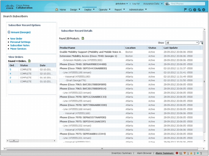
Task: Select row Extension Mobility Access (Cisco 7940: Georgio-1)
Action: [x=131, y=56]
